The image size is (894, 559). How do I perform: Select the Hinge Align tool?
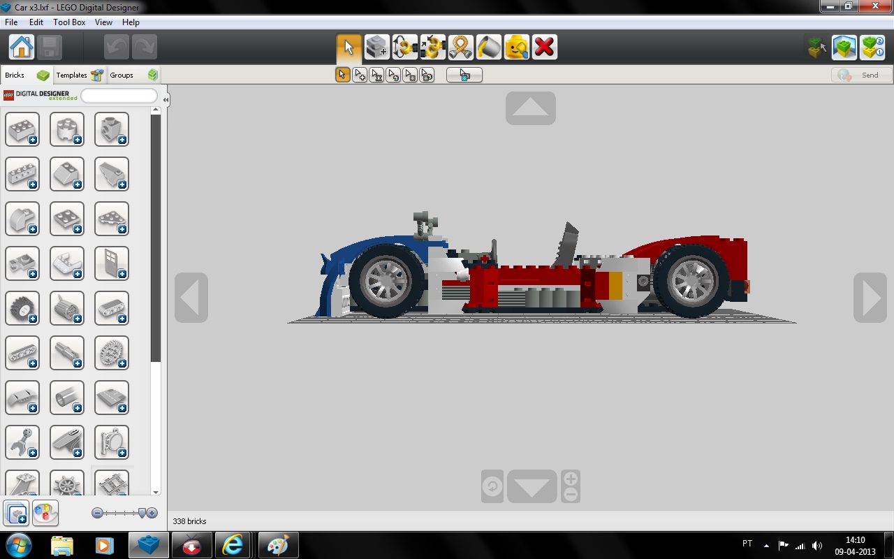click(x=433, y=47)
